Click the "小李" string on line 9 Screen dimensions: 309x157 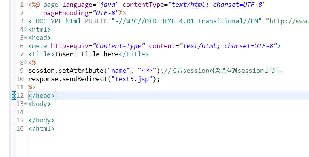(x=147, y=71)
